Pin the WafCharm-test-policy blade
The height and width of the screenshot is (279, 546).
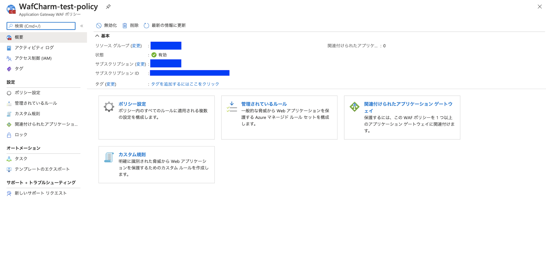(108, 7)
